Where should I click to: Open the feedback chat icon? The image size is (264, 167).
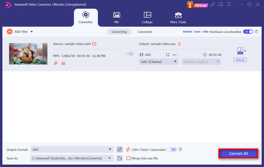(x=221, y=4)
